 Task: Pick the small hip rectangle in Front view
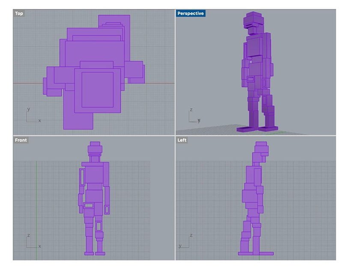tap(89, 206)
